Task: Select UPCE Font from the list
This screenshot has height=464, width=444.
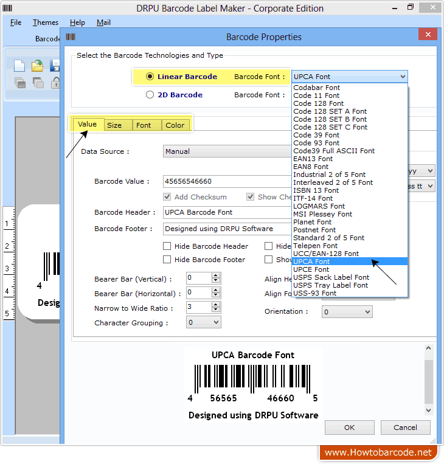Action: 350,269
